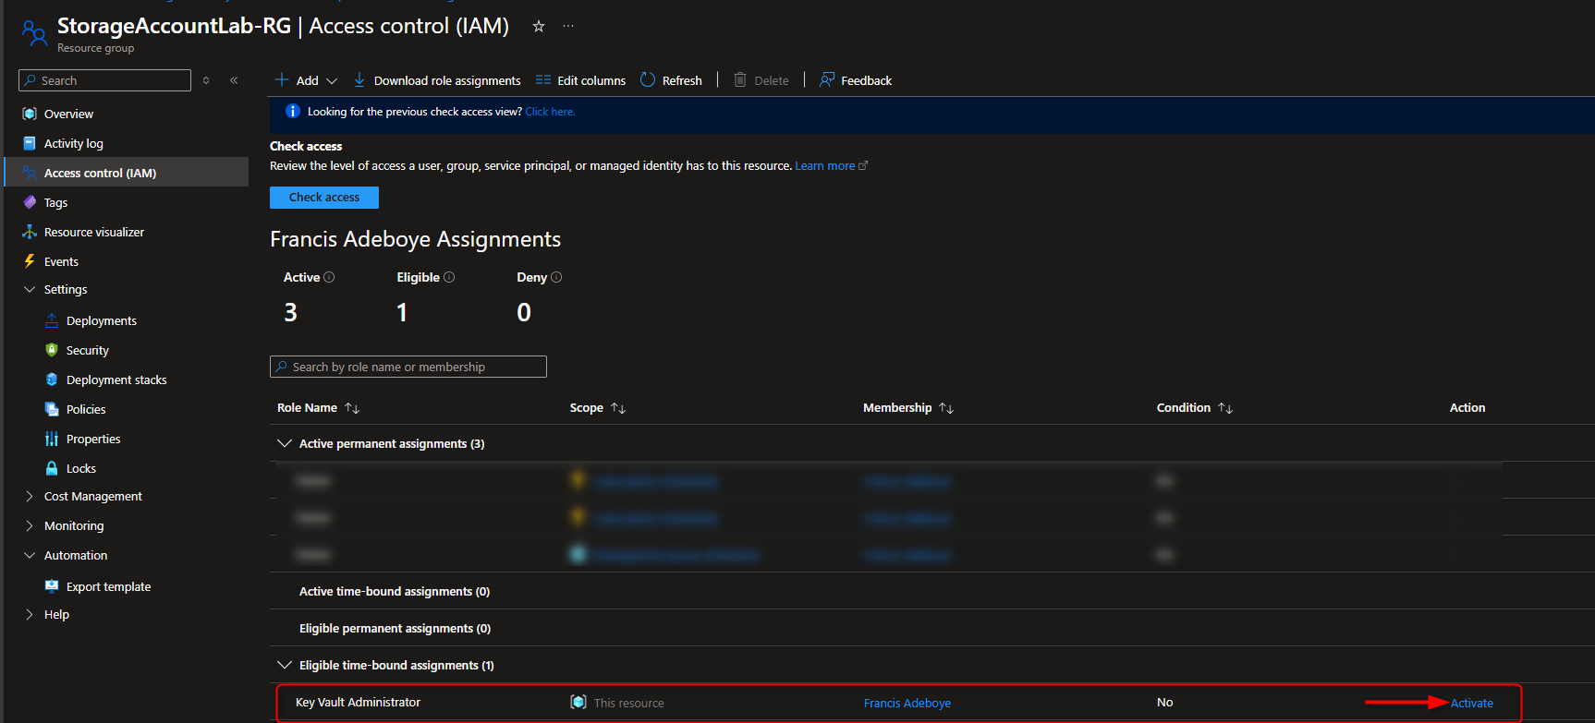Image resolution: width=1595 pixels, height=723 pixels.
Task: Click the Events lightning icon
Action: click(x=30, y=261)
